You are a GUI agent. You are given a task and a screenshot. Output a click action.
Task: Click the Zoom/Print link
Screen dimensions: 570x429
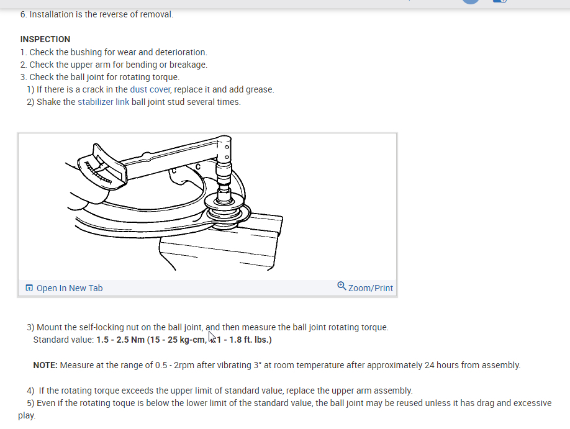(371, 288)
